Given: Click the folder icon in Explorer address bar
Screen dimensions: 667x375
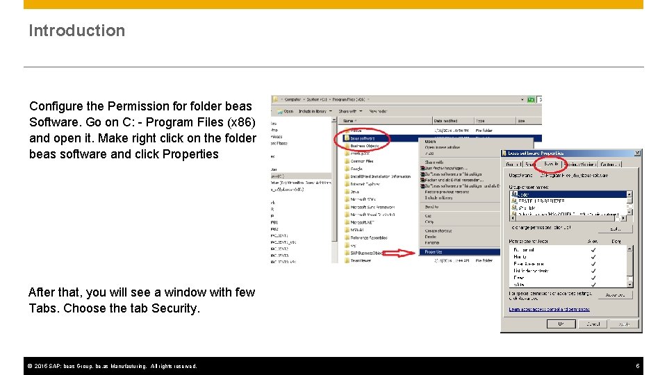Looking at the screenshot, I should [275, 99].
